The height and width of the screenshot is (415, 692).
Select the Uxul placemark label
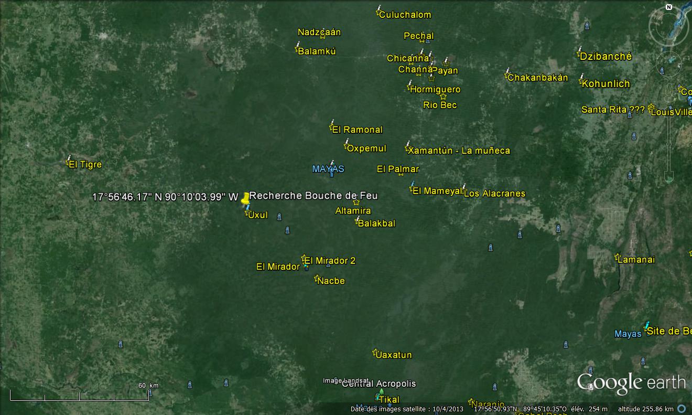coord(258,215)
